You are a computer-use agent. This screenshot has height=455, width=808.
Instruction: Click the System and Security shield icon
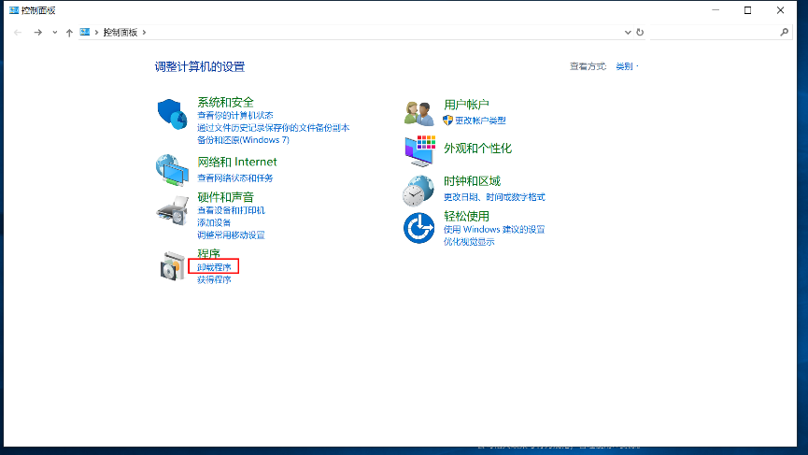[172, 114]
